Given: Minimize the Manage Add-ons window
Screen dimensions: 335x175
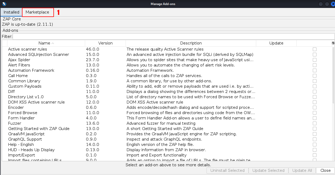Looking at the screenshot, I should pyautogui.click(x=321, y=4).
